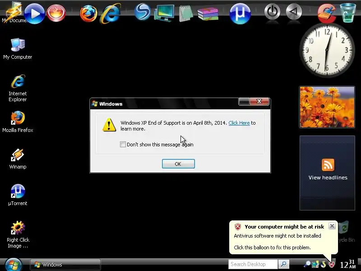Click View headlines in the feed gadget
The width and height of the screenshot is (361, 271).
coord(328,178)
